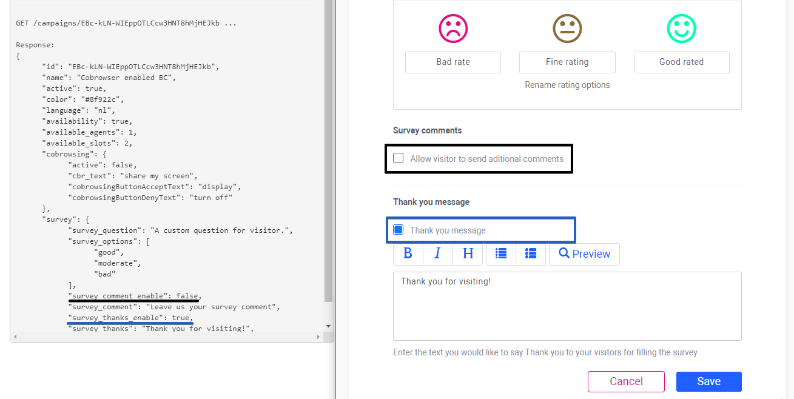
Task: Click the neutral face rating icon
Action: point(567,28)
